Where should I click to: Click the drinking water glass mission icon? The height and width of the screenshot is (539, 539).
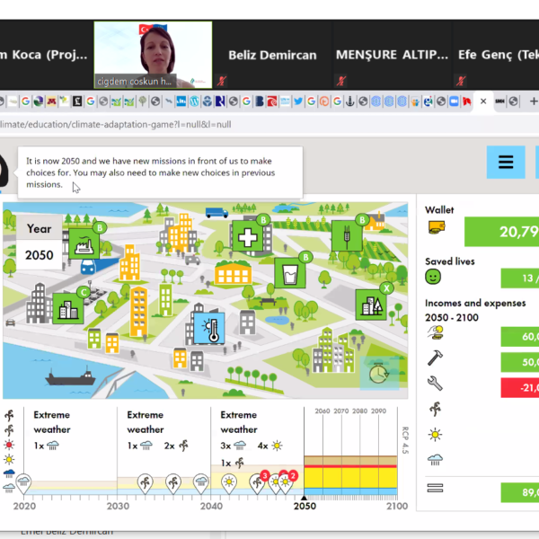[x=287, y=272]
